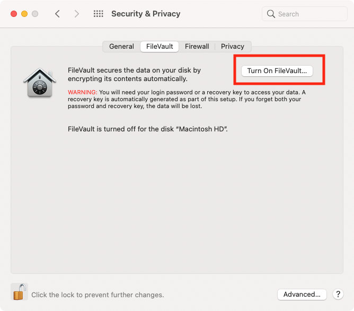Click the back navigation arrow
Image resolution: width=354 pixels, height=311 pixels.
click(x=57, y=14)
